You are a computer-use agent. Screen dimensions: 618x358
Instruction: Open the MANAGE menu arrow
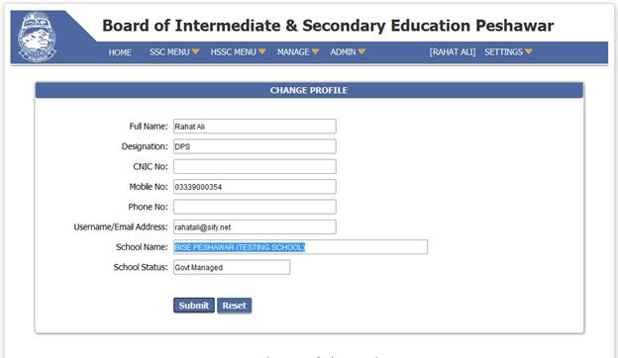pos(315,51)
